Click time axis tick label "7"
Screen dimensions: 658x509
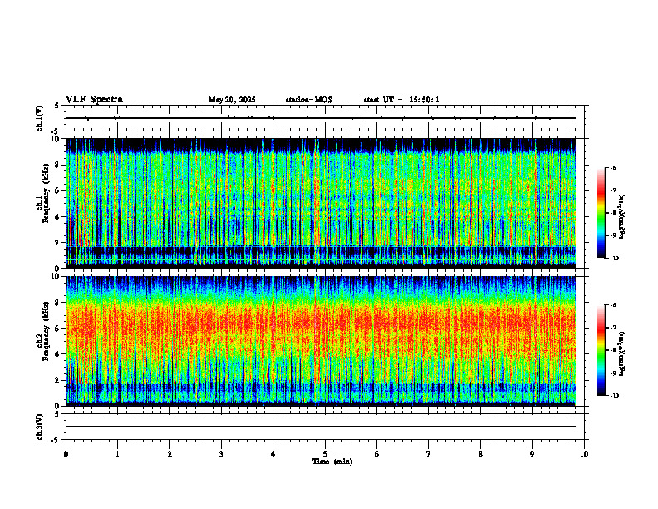pos(429,454)
